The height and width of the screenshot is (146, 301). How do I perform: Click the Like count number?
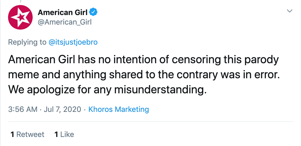pyautogui.click(x=56, y=134)
